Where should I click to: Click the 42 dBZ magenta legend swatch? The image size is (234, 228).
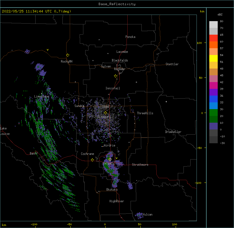click(x=213, y=85)
